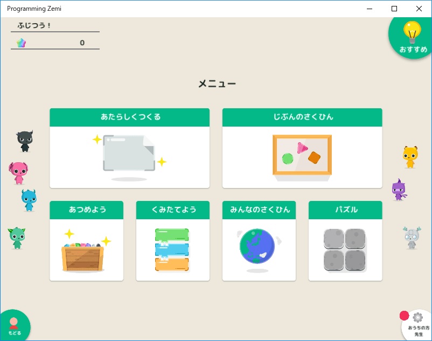
Task: Click the points value 0
Action: click(x=82, y=43)
